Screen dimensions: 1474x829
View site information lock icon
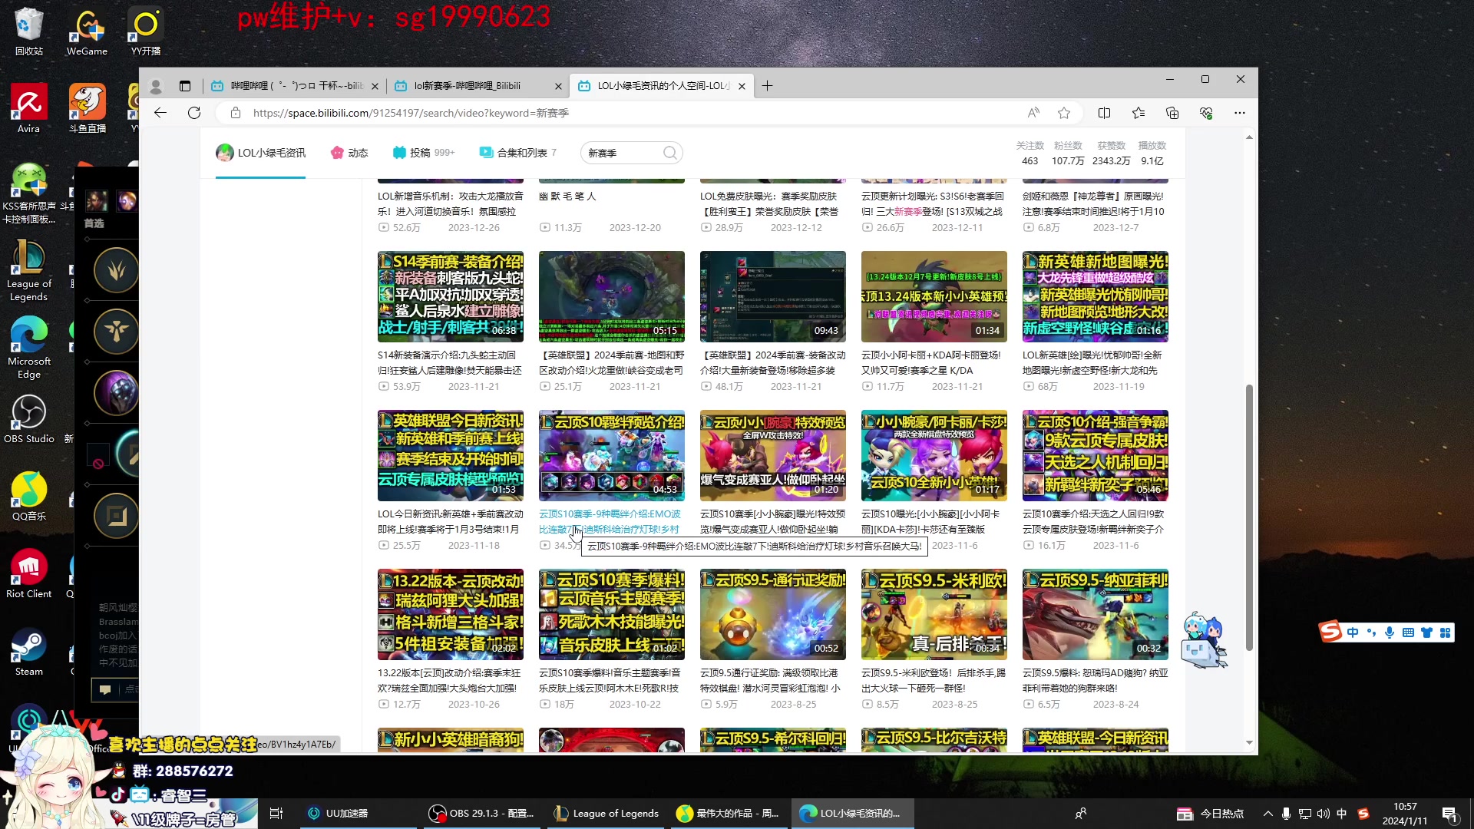coord(236,113)
